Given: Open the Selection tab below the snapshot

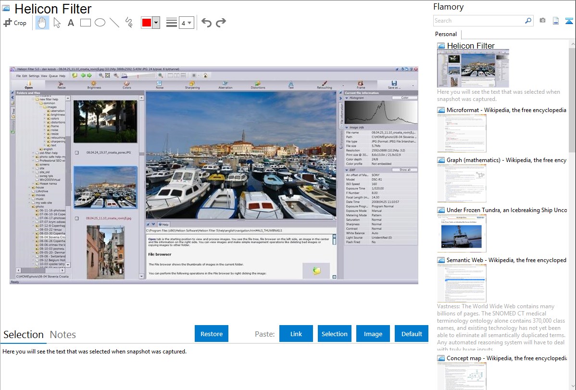Looking at the screenshot, I should 24,335.
